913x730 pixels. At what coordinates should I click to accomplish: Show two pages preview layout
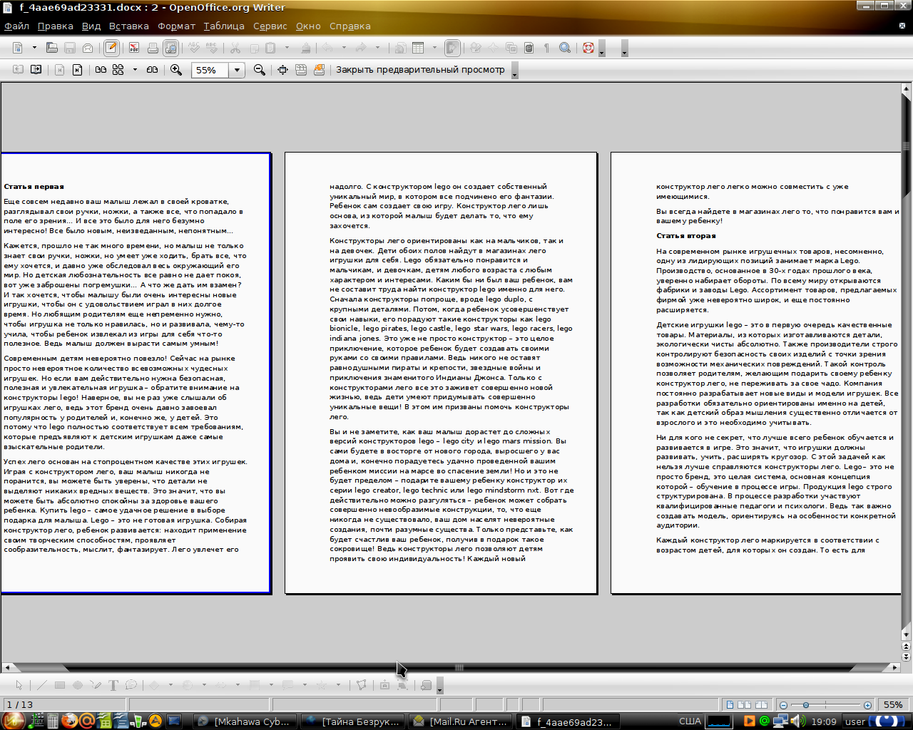(x=101, y=70)
